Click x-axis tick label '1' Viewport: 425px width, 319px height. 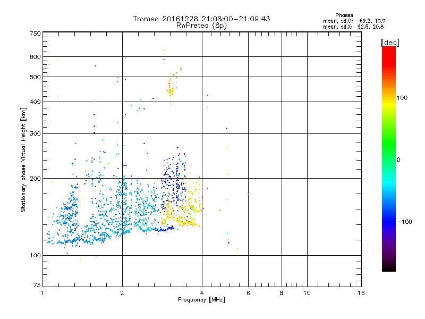tap(42, 293)
